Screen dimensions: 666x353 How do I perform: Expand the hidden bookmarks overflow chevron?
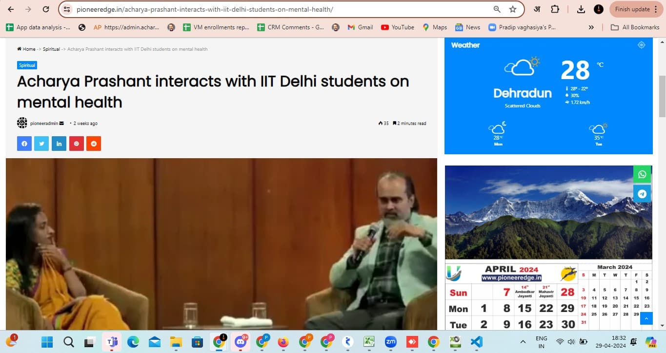tap(591, 27)
